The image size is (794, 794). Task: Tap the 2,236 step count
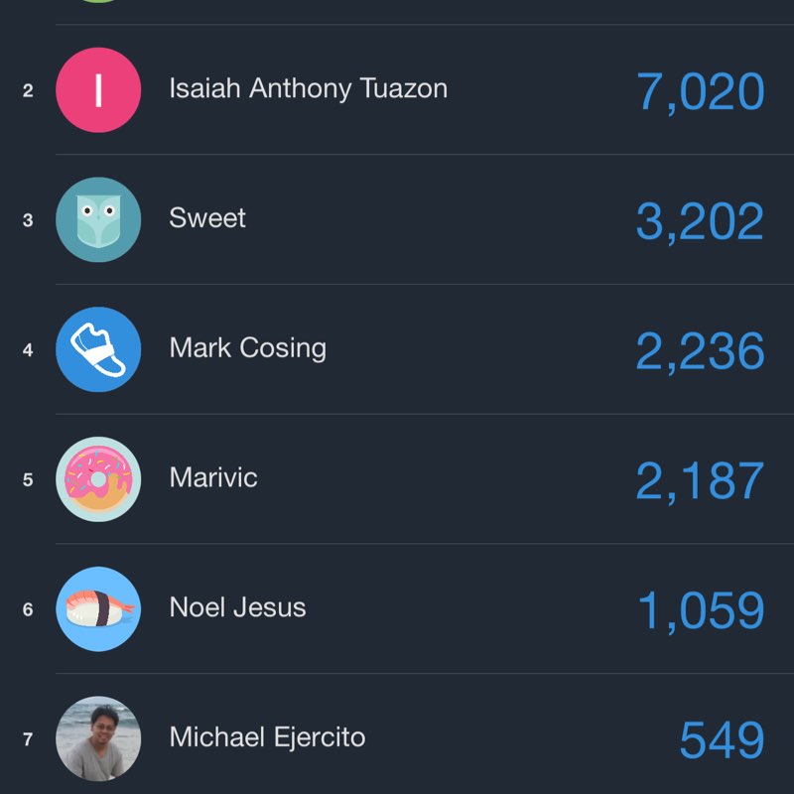tap(700, 351)
